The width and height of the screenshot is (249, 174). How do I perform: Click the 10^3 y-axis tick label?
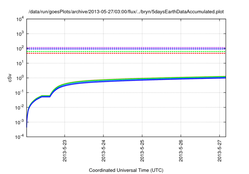20,34
